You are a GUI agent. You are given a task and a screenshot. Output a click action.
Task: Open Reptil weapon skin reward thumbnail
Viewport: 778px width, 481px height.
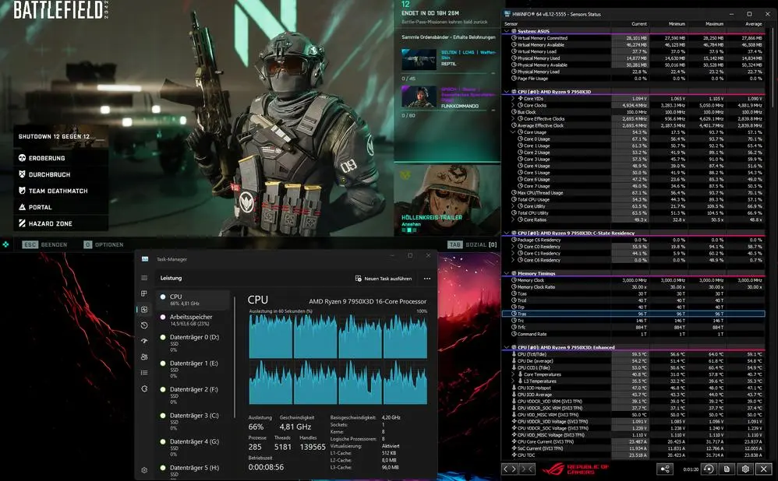pyautogui.click(x=419, y=59)
